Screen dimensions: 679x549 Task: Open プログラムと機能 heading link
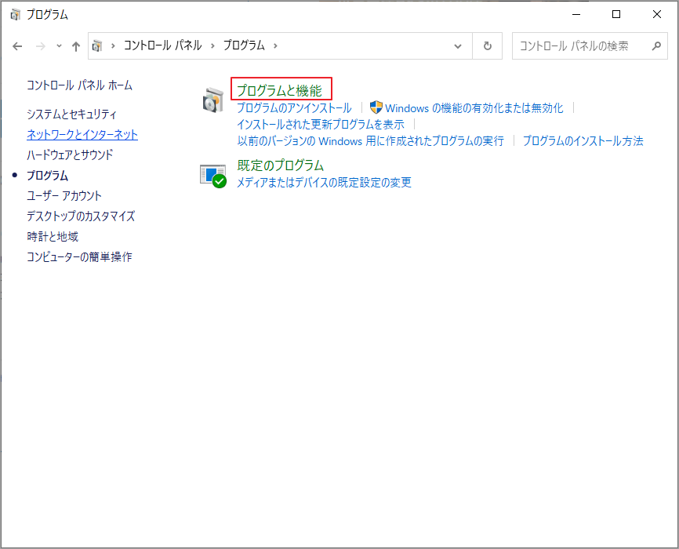pyautogui.click(x=280, y=90)
